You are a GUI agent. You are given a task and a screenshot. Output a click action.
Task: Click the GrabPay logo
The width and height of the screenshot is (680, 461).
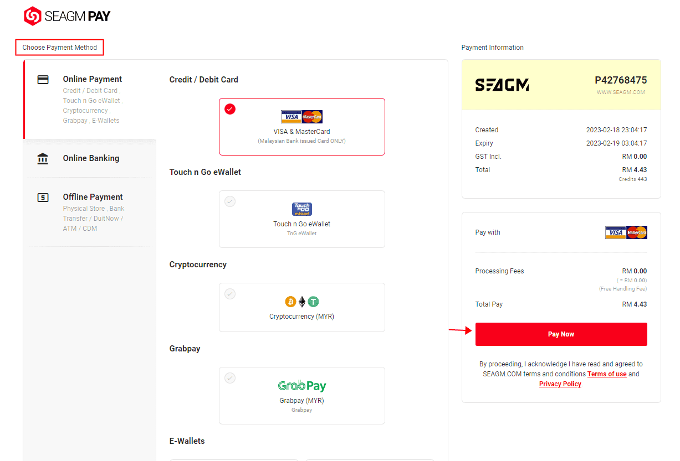[x=301, y=386]
